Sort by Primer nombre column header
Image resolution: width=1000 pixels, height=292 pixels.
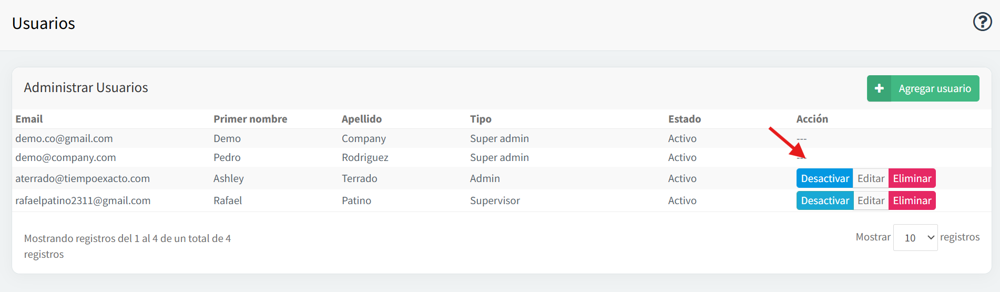point(250,119)
